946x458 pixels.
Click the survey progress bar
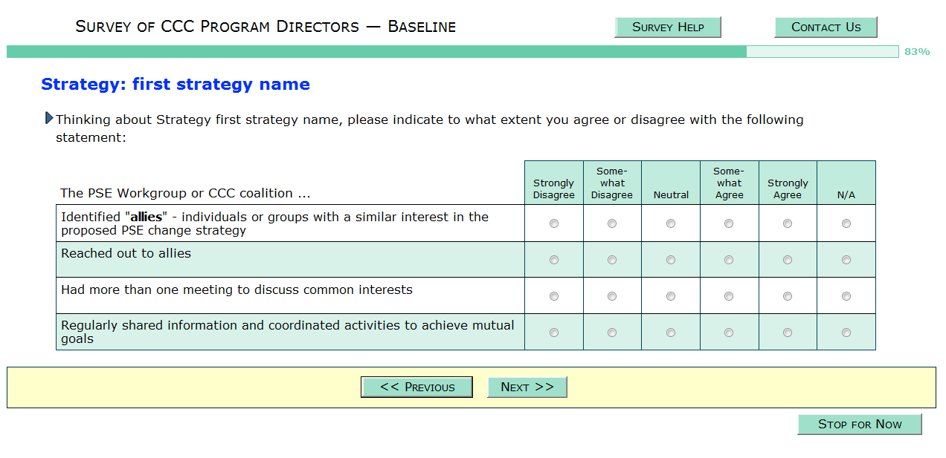(x=452, y=51)
